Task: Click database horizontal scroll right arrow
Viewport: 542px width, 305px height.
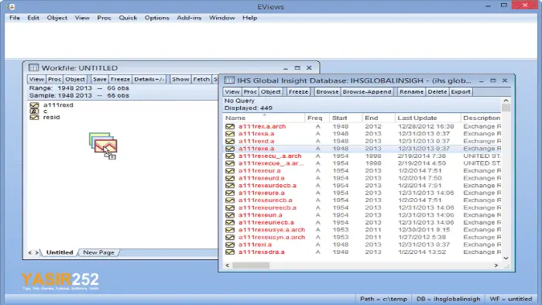Action: tap(496, 266)
